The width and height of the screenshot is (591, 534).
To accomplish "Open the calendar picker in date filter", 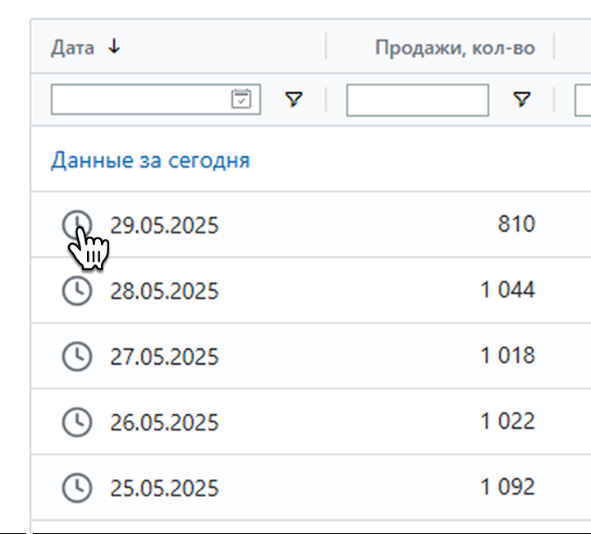I will pos(241,99).
